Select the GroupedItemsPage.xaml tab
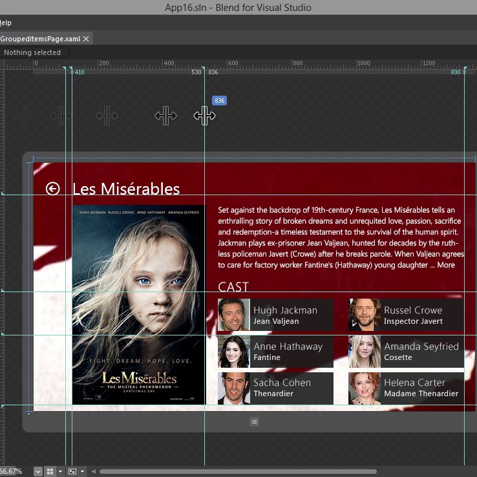Screen dimensions: 477x477 (x=40, y=39)
